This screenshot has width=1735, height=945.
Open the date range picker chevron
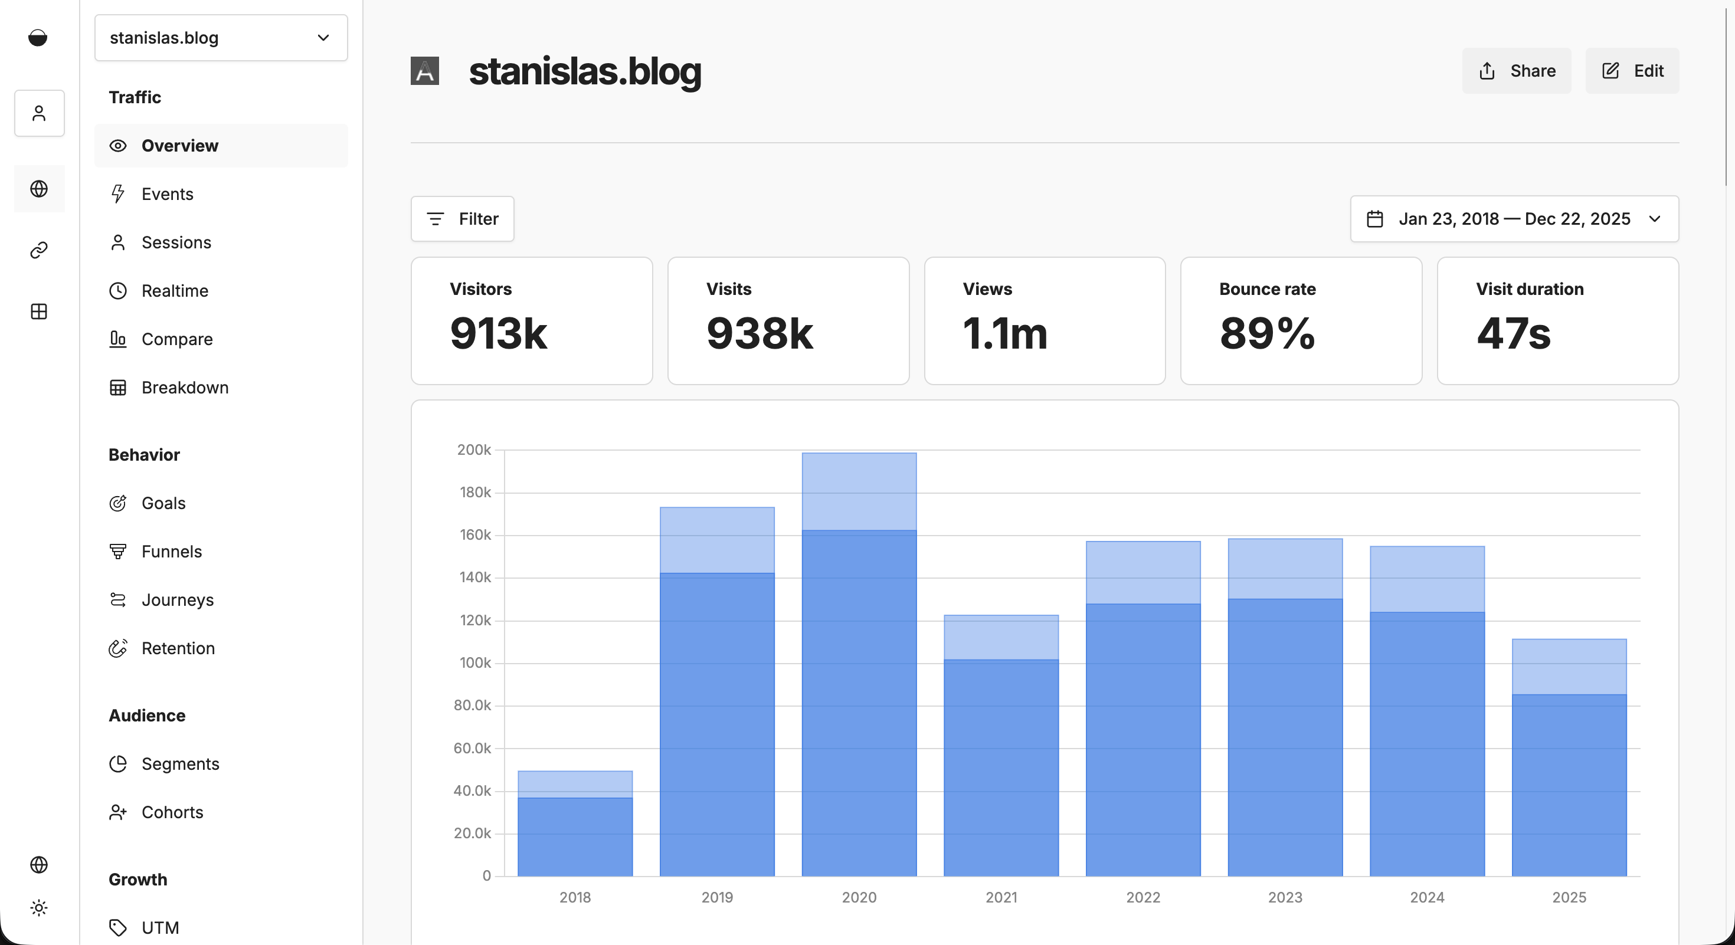[1655, 219]
